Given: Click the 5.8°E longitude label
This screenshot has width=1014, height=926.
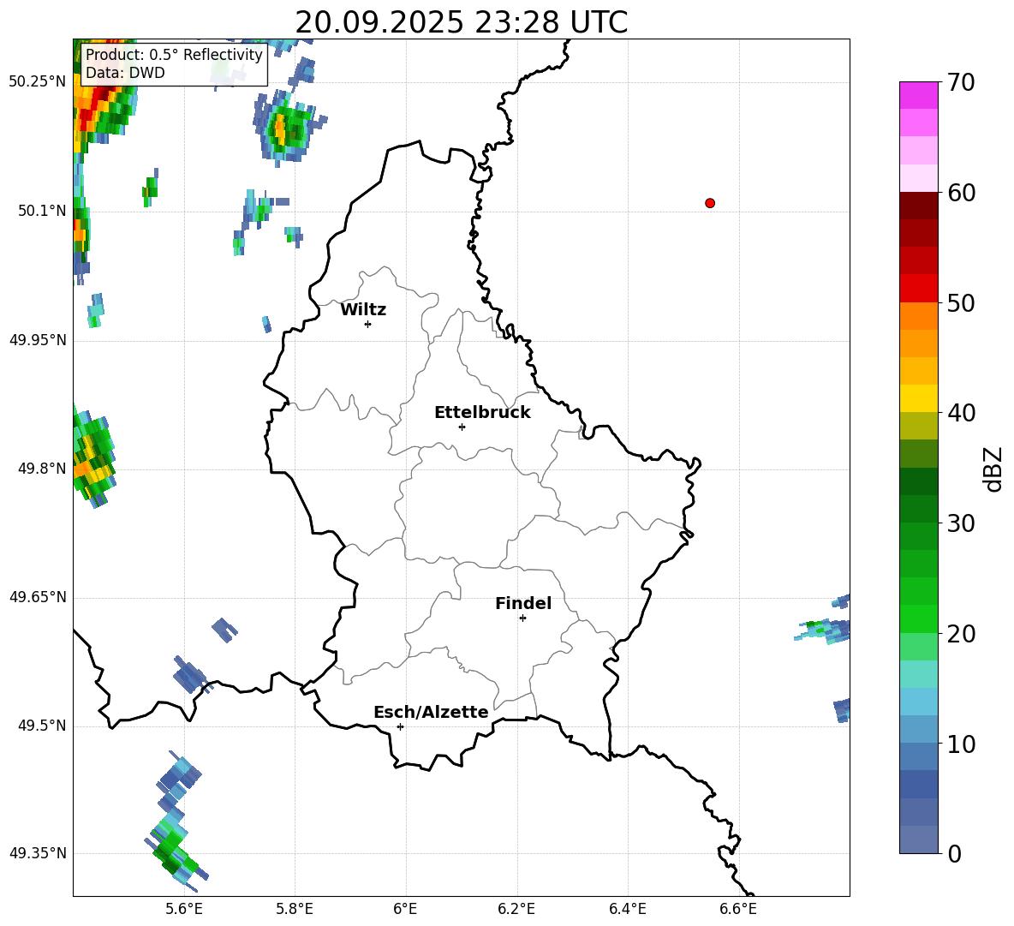Looking at the screenshot, I should click(295, 909).
